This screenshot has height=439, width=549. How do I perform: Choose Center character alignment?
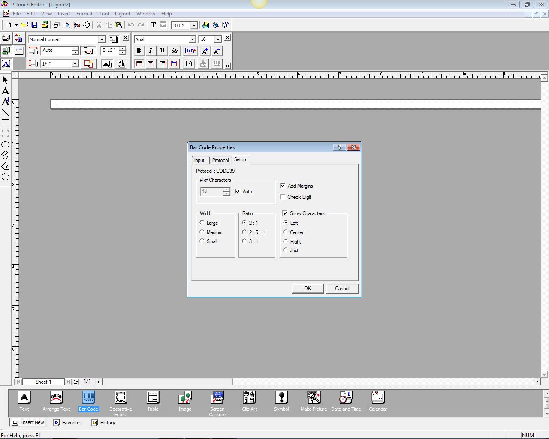[286, 232]
